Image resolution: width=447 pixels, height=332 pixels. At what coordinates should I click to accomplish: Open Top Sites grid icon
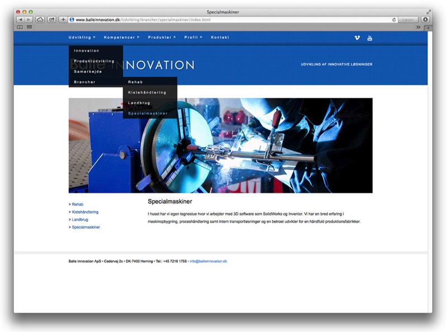coord(29,27)
